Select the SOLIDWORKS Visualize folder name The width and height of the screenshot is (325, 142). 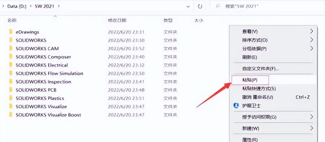[41, 107]
